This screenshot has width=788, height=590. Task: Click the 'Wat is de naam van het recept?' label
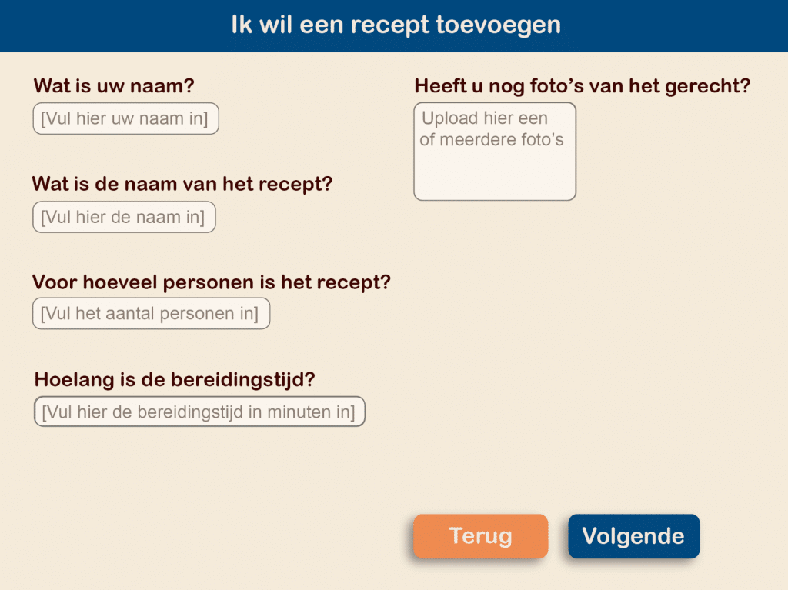coord(182,185)
